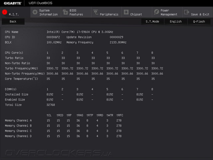Select the CPU Name value text

[80, 32]
